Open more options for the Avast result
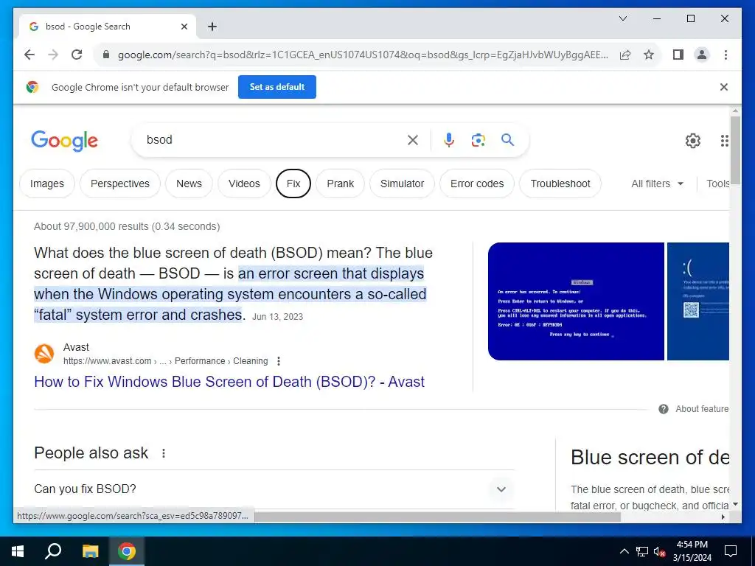Screen dimensions: 755x566 (278, 361)
